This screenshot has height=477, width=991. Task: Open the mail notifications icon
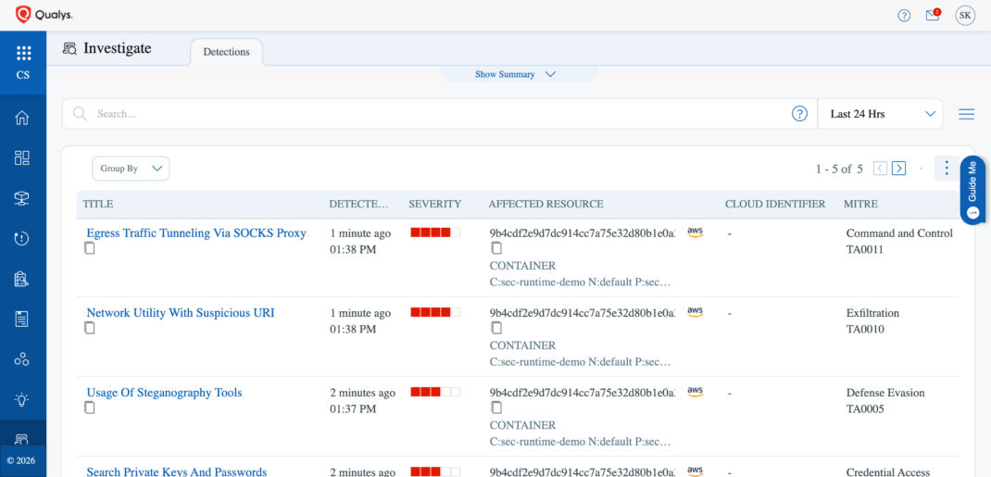pyautogui.click(x=933, y=15)
